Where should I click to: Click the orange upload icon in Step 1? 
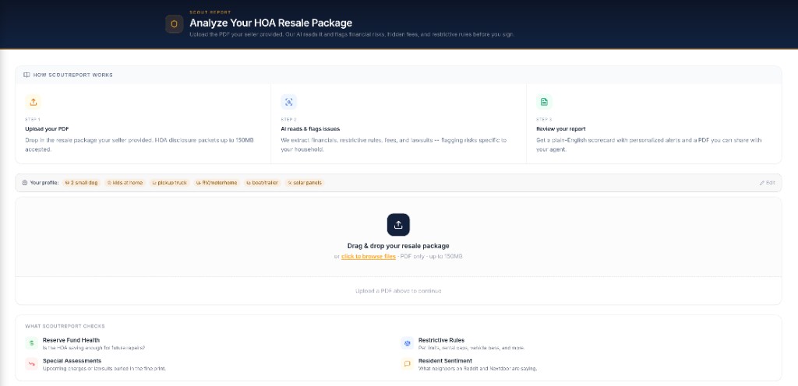pos(33,102)
